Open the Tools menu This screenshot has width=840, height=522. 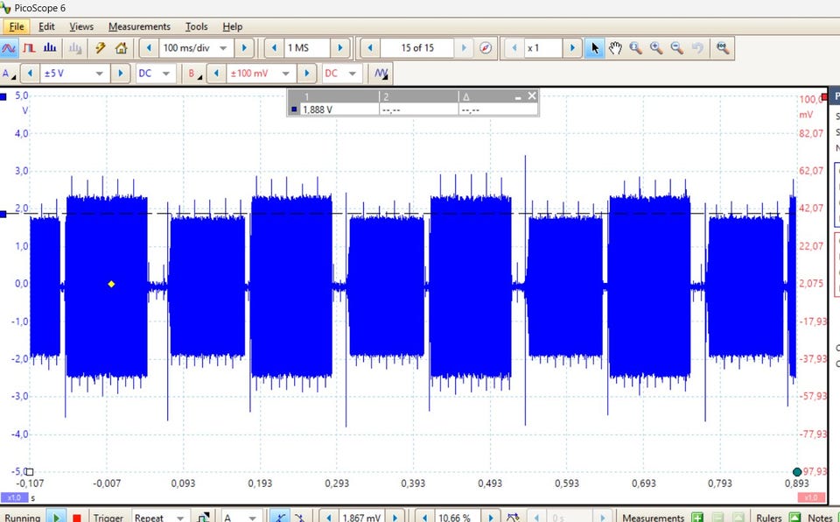point(196,27)
